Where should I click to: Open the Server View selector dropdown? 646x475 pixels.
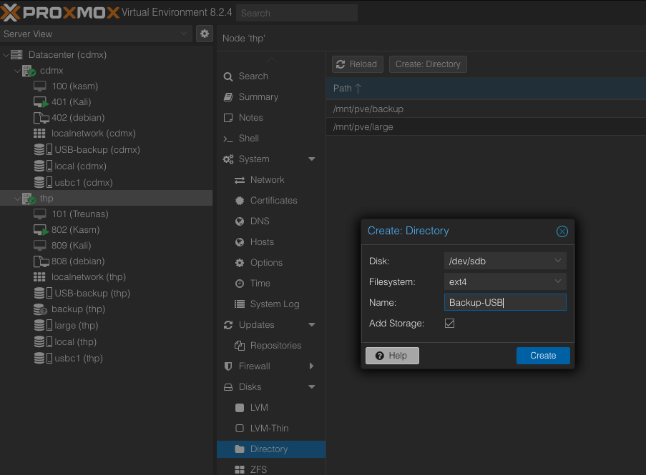[x=184, y=34]
